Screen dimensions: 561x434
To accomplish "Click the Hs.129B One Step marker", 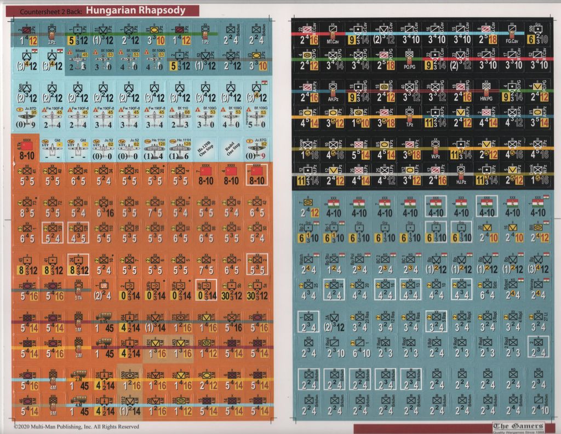I will 206,149.
